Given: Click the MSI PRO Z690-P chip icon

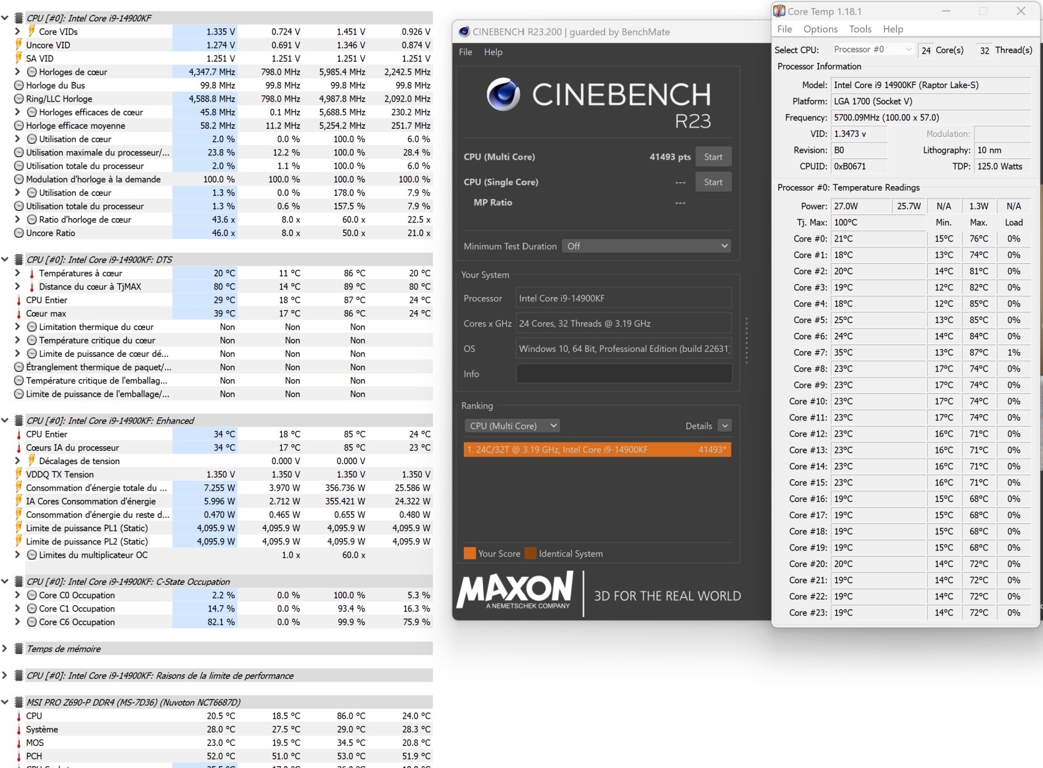Looking at the screenshot, I should (x=19, y=702).
